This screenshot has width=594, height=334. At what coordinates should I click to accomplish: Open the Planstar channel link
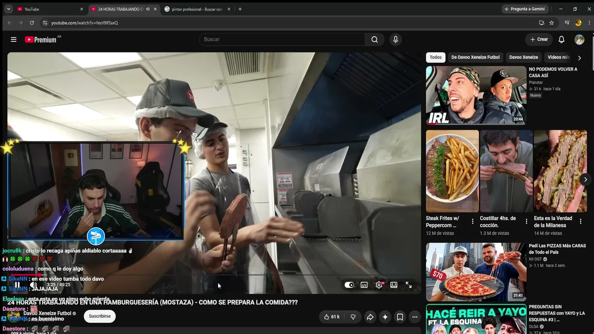[536, 83]
